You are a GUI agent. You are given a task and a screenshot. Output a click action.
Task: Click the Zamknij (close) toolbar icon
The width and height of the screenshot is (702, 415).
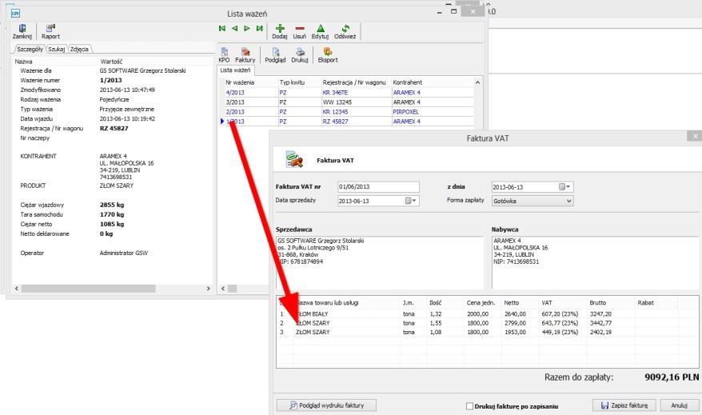[x=22, y=28]
